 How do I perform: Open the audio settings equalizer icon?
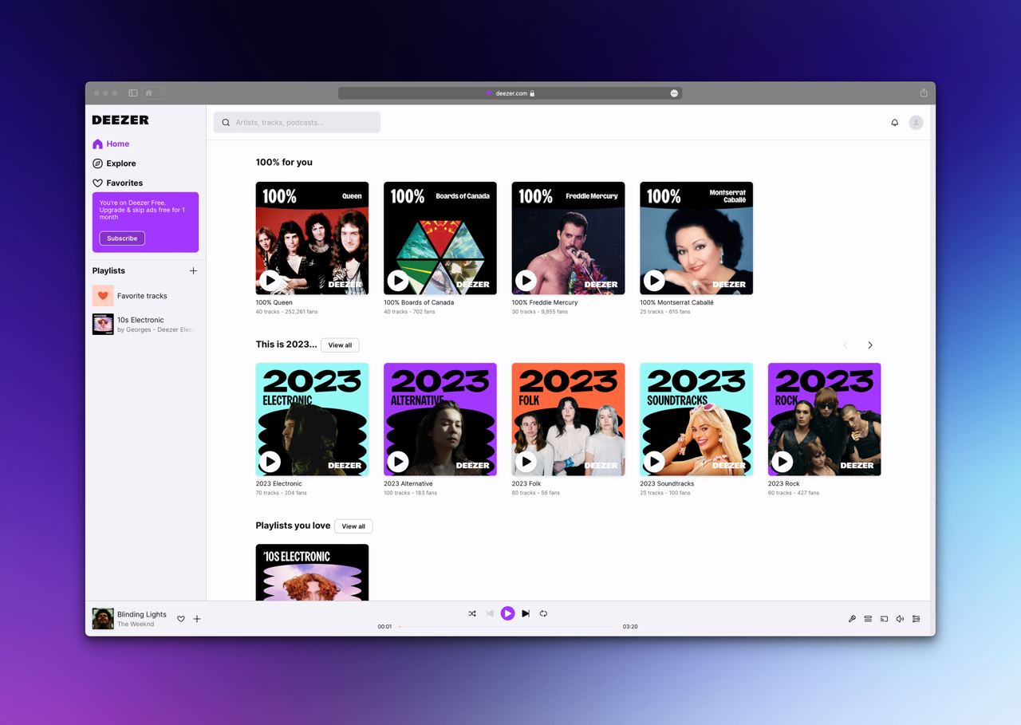(916, 619)
